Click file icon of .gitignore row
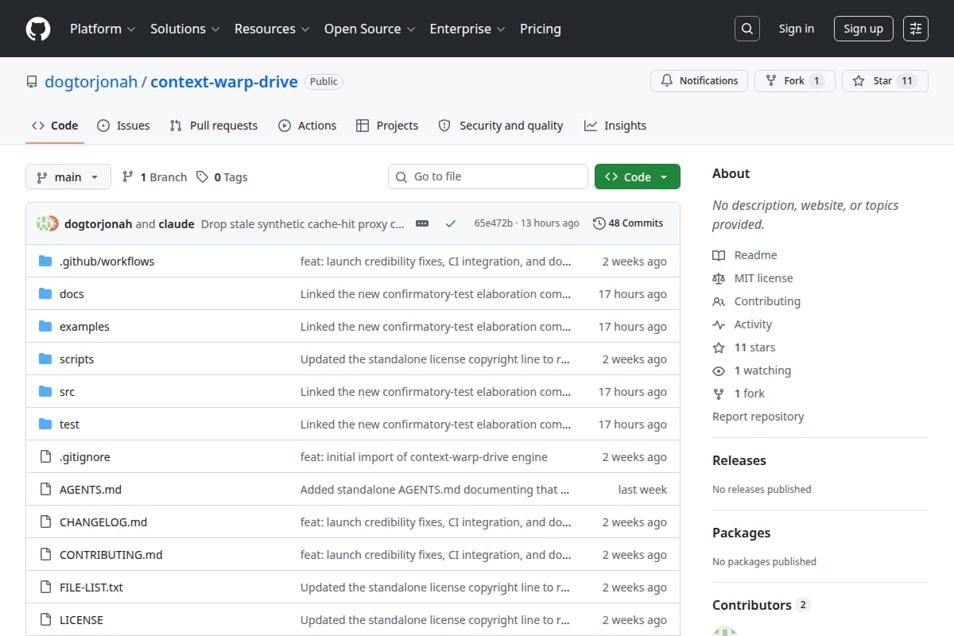954x636 pixels. point(45,457)
